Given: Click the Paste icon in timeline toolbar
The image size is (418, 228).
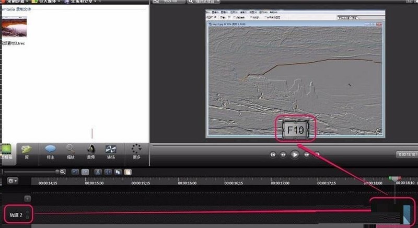Looking at the screenshot, I should [x=128, y=172].
